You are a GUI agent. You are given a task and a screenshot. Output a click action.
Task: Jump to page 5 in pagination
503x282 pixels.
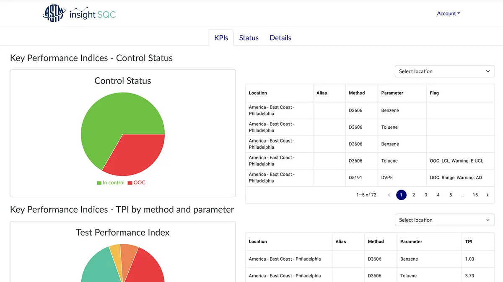pos(451,195)
